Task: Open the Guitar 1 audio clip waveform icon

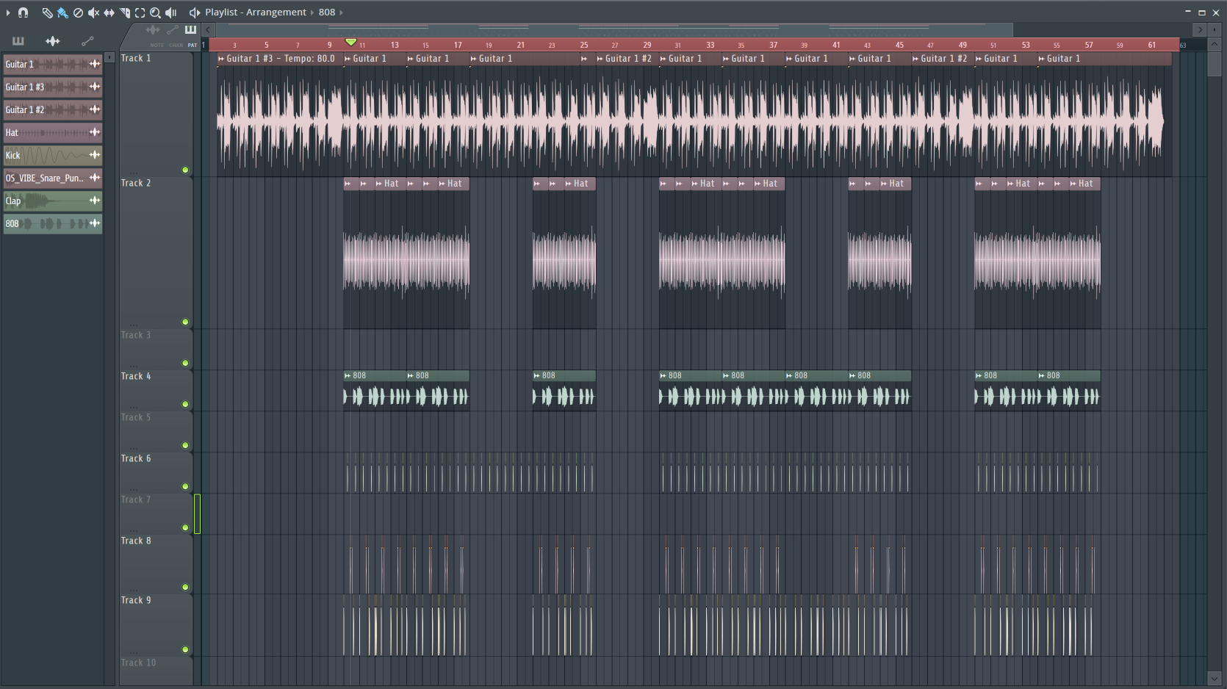Action: click(x=95, y=64)
